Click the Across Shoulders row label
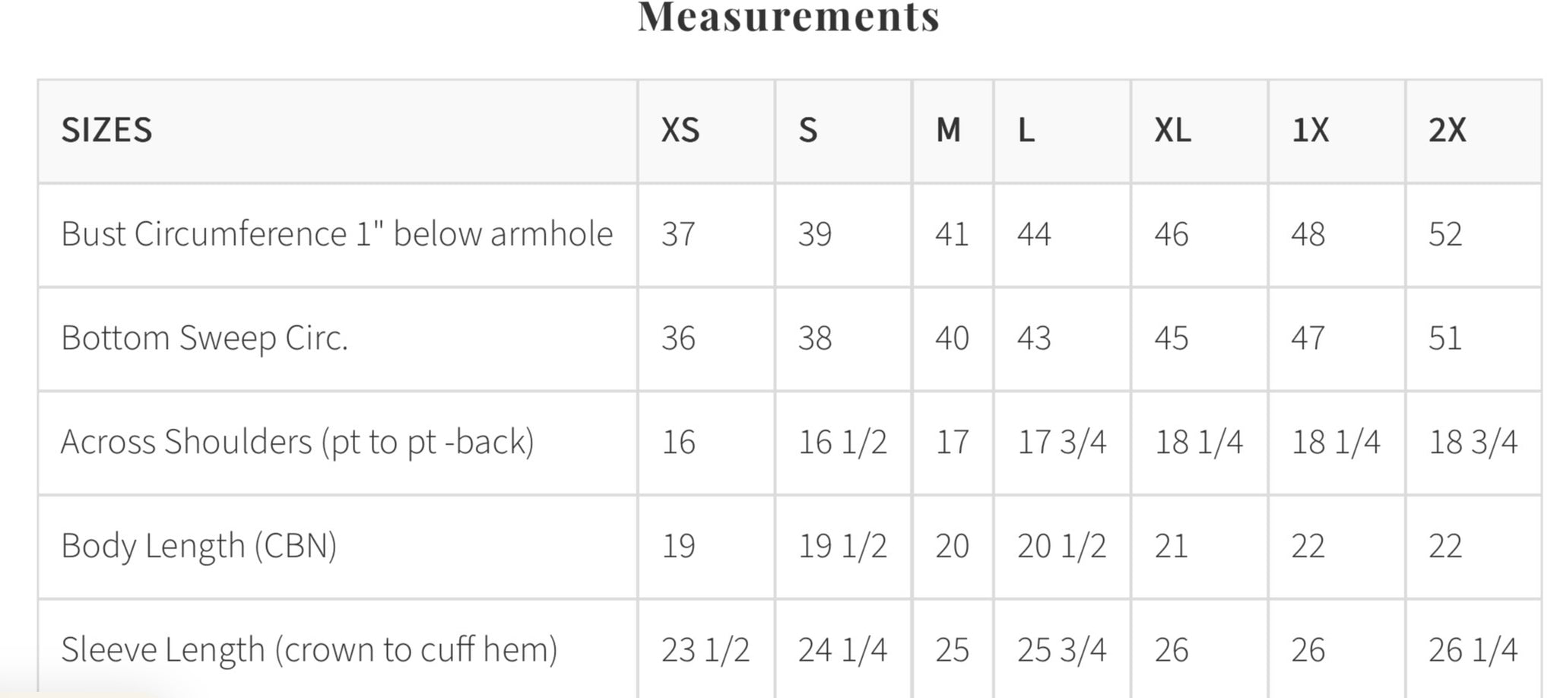1557x698 pixels. click(297, 442)
